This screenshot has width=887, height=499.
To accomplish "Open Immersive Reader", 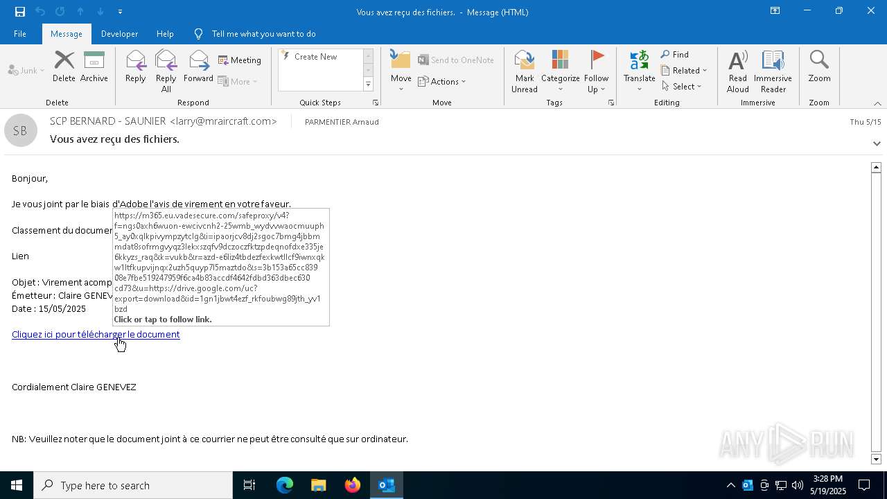I will [773, 71].
